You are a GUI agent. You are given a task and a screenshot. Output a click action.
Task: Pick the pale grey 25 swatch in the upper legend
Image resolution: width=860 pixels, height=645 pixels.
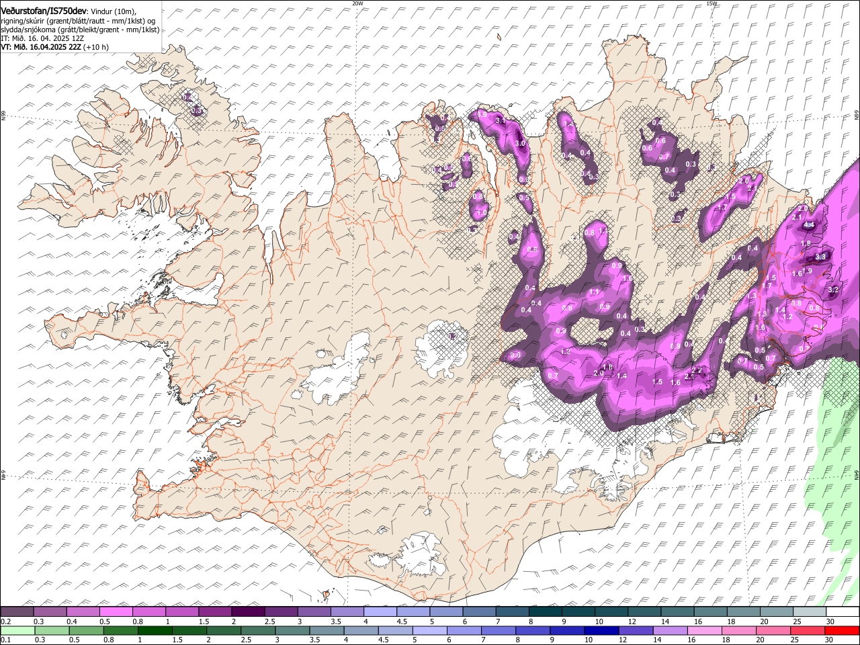click(x=809, y=611)
